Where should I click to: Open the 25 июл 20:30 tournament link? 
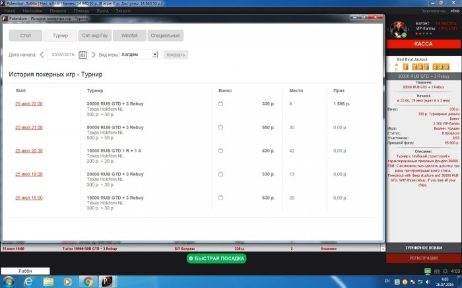[x=29, y=151]
